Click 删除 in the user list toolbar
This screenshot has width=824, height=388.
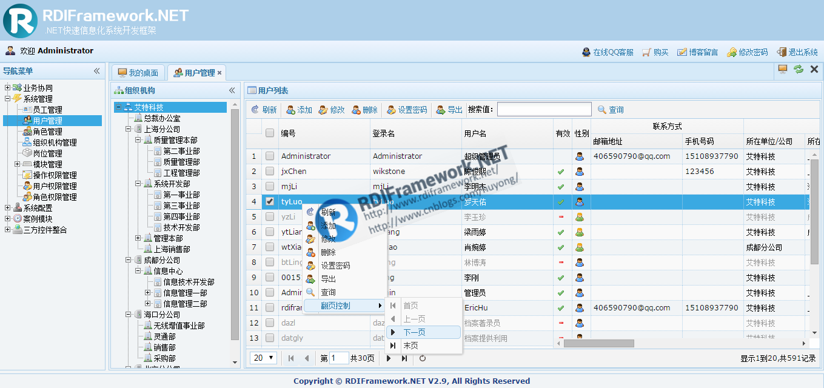pos(364,110)
